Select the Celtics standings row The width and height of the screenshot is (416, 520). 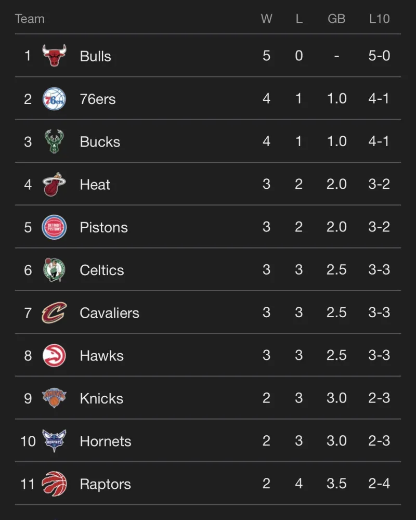(x=208, y=270)
